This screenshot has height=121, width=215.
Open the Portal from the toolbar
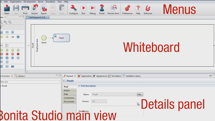[102, 9]
